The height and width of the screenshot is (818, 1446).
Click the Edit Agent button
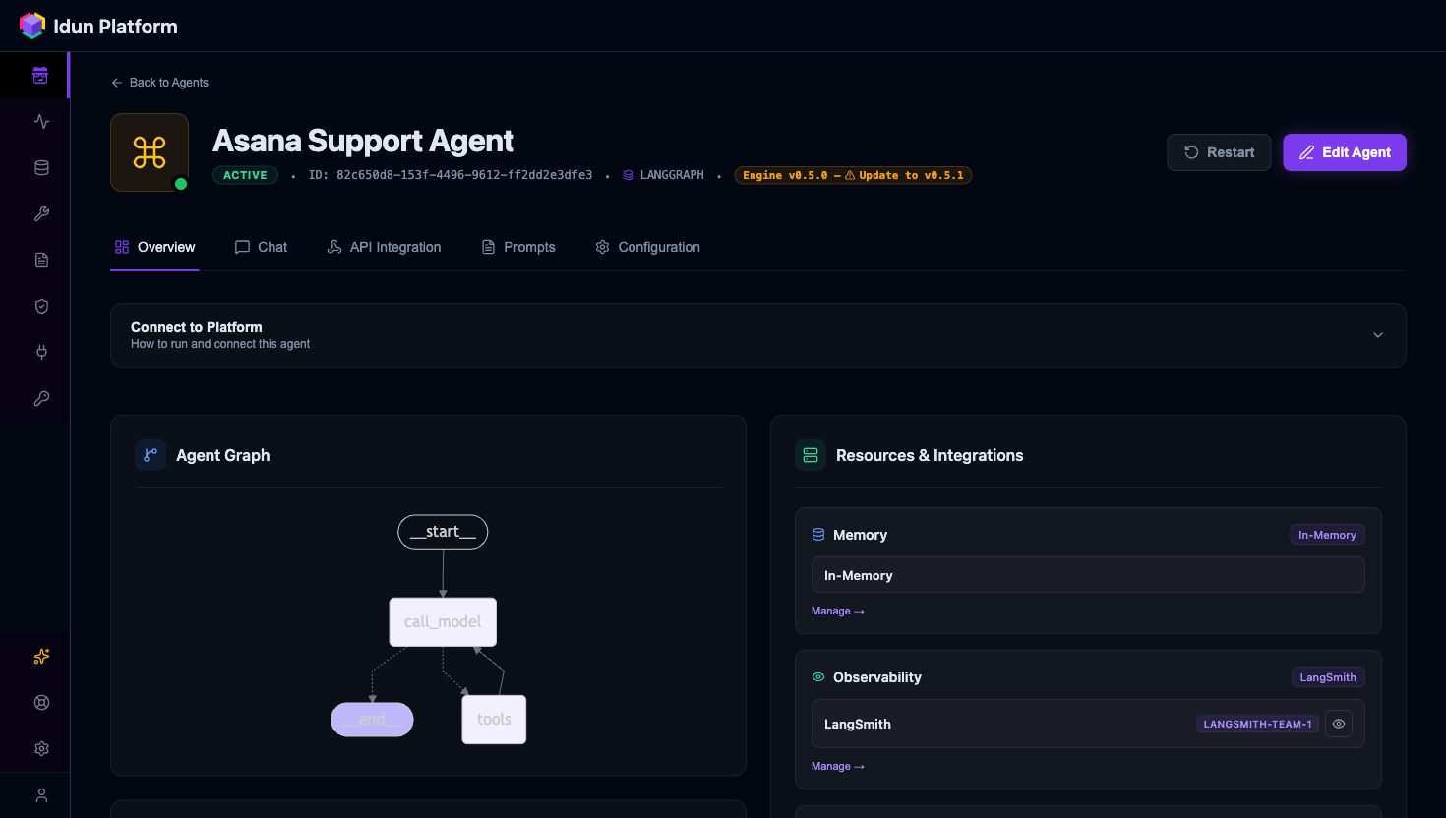[x=1345, y=152]
